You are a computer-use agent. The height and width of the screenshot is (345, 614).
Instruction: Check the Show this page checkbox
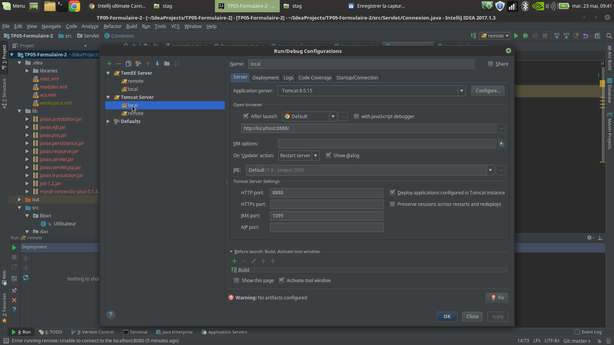click(236, 280)
